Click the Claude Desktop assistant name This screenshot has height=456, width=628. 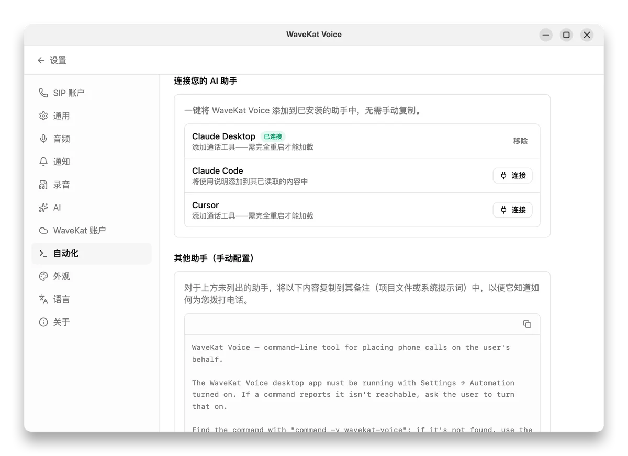click(x=223, y=136)
